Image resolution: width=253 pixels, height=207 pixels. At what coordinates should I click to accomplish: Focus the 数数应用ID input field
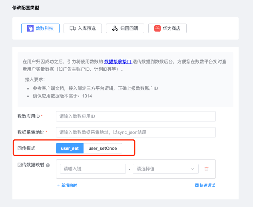click(x=136, y=116)
